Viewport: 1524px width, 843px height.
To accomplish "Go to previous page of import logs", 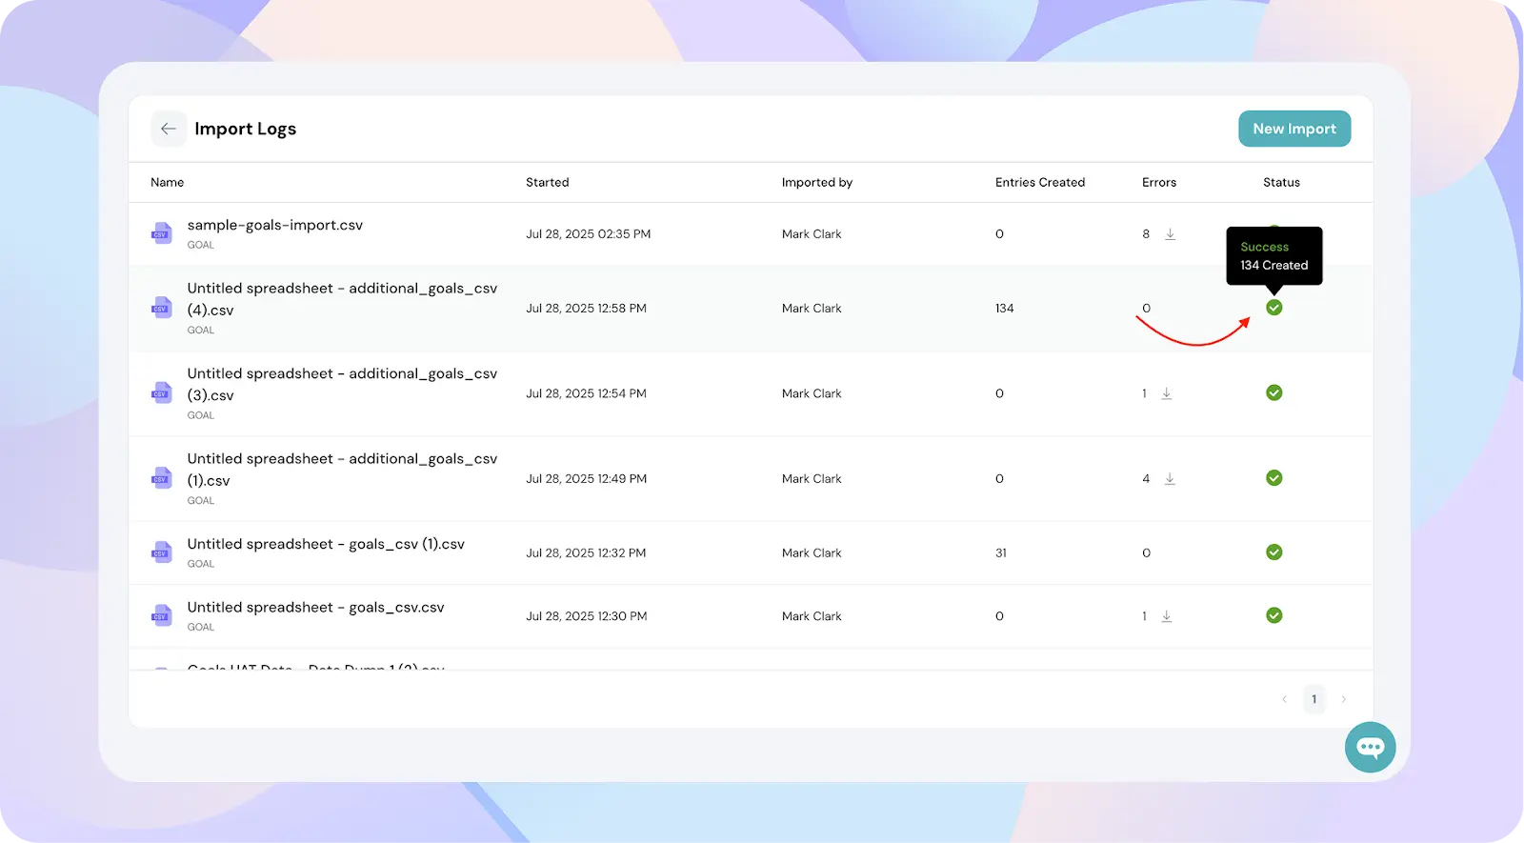I will (1284, 699).
